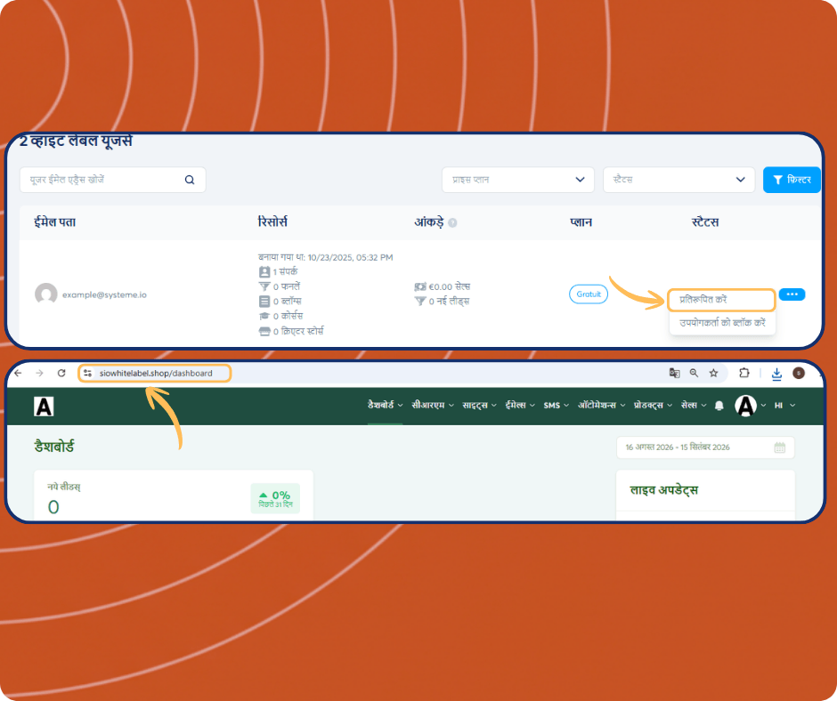Open the ऑटोमेशन्स menu
837x701 pixels.
[602, 406]
